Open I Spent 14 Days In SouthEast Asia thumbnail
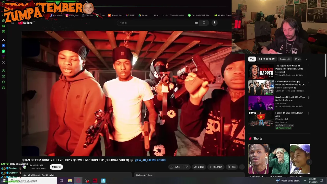Image resolution: width=327 pixels, height=184 pixels. pos(261,119)
